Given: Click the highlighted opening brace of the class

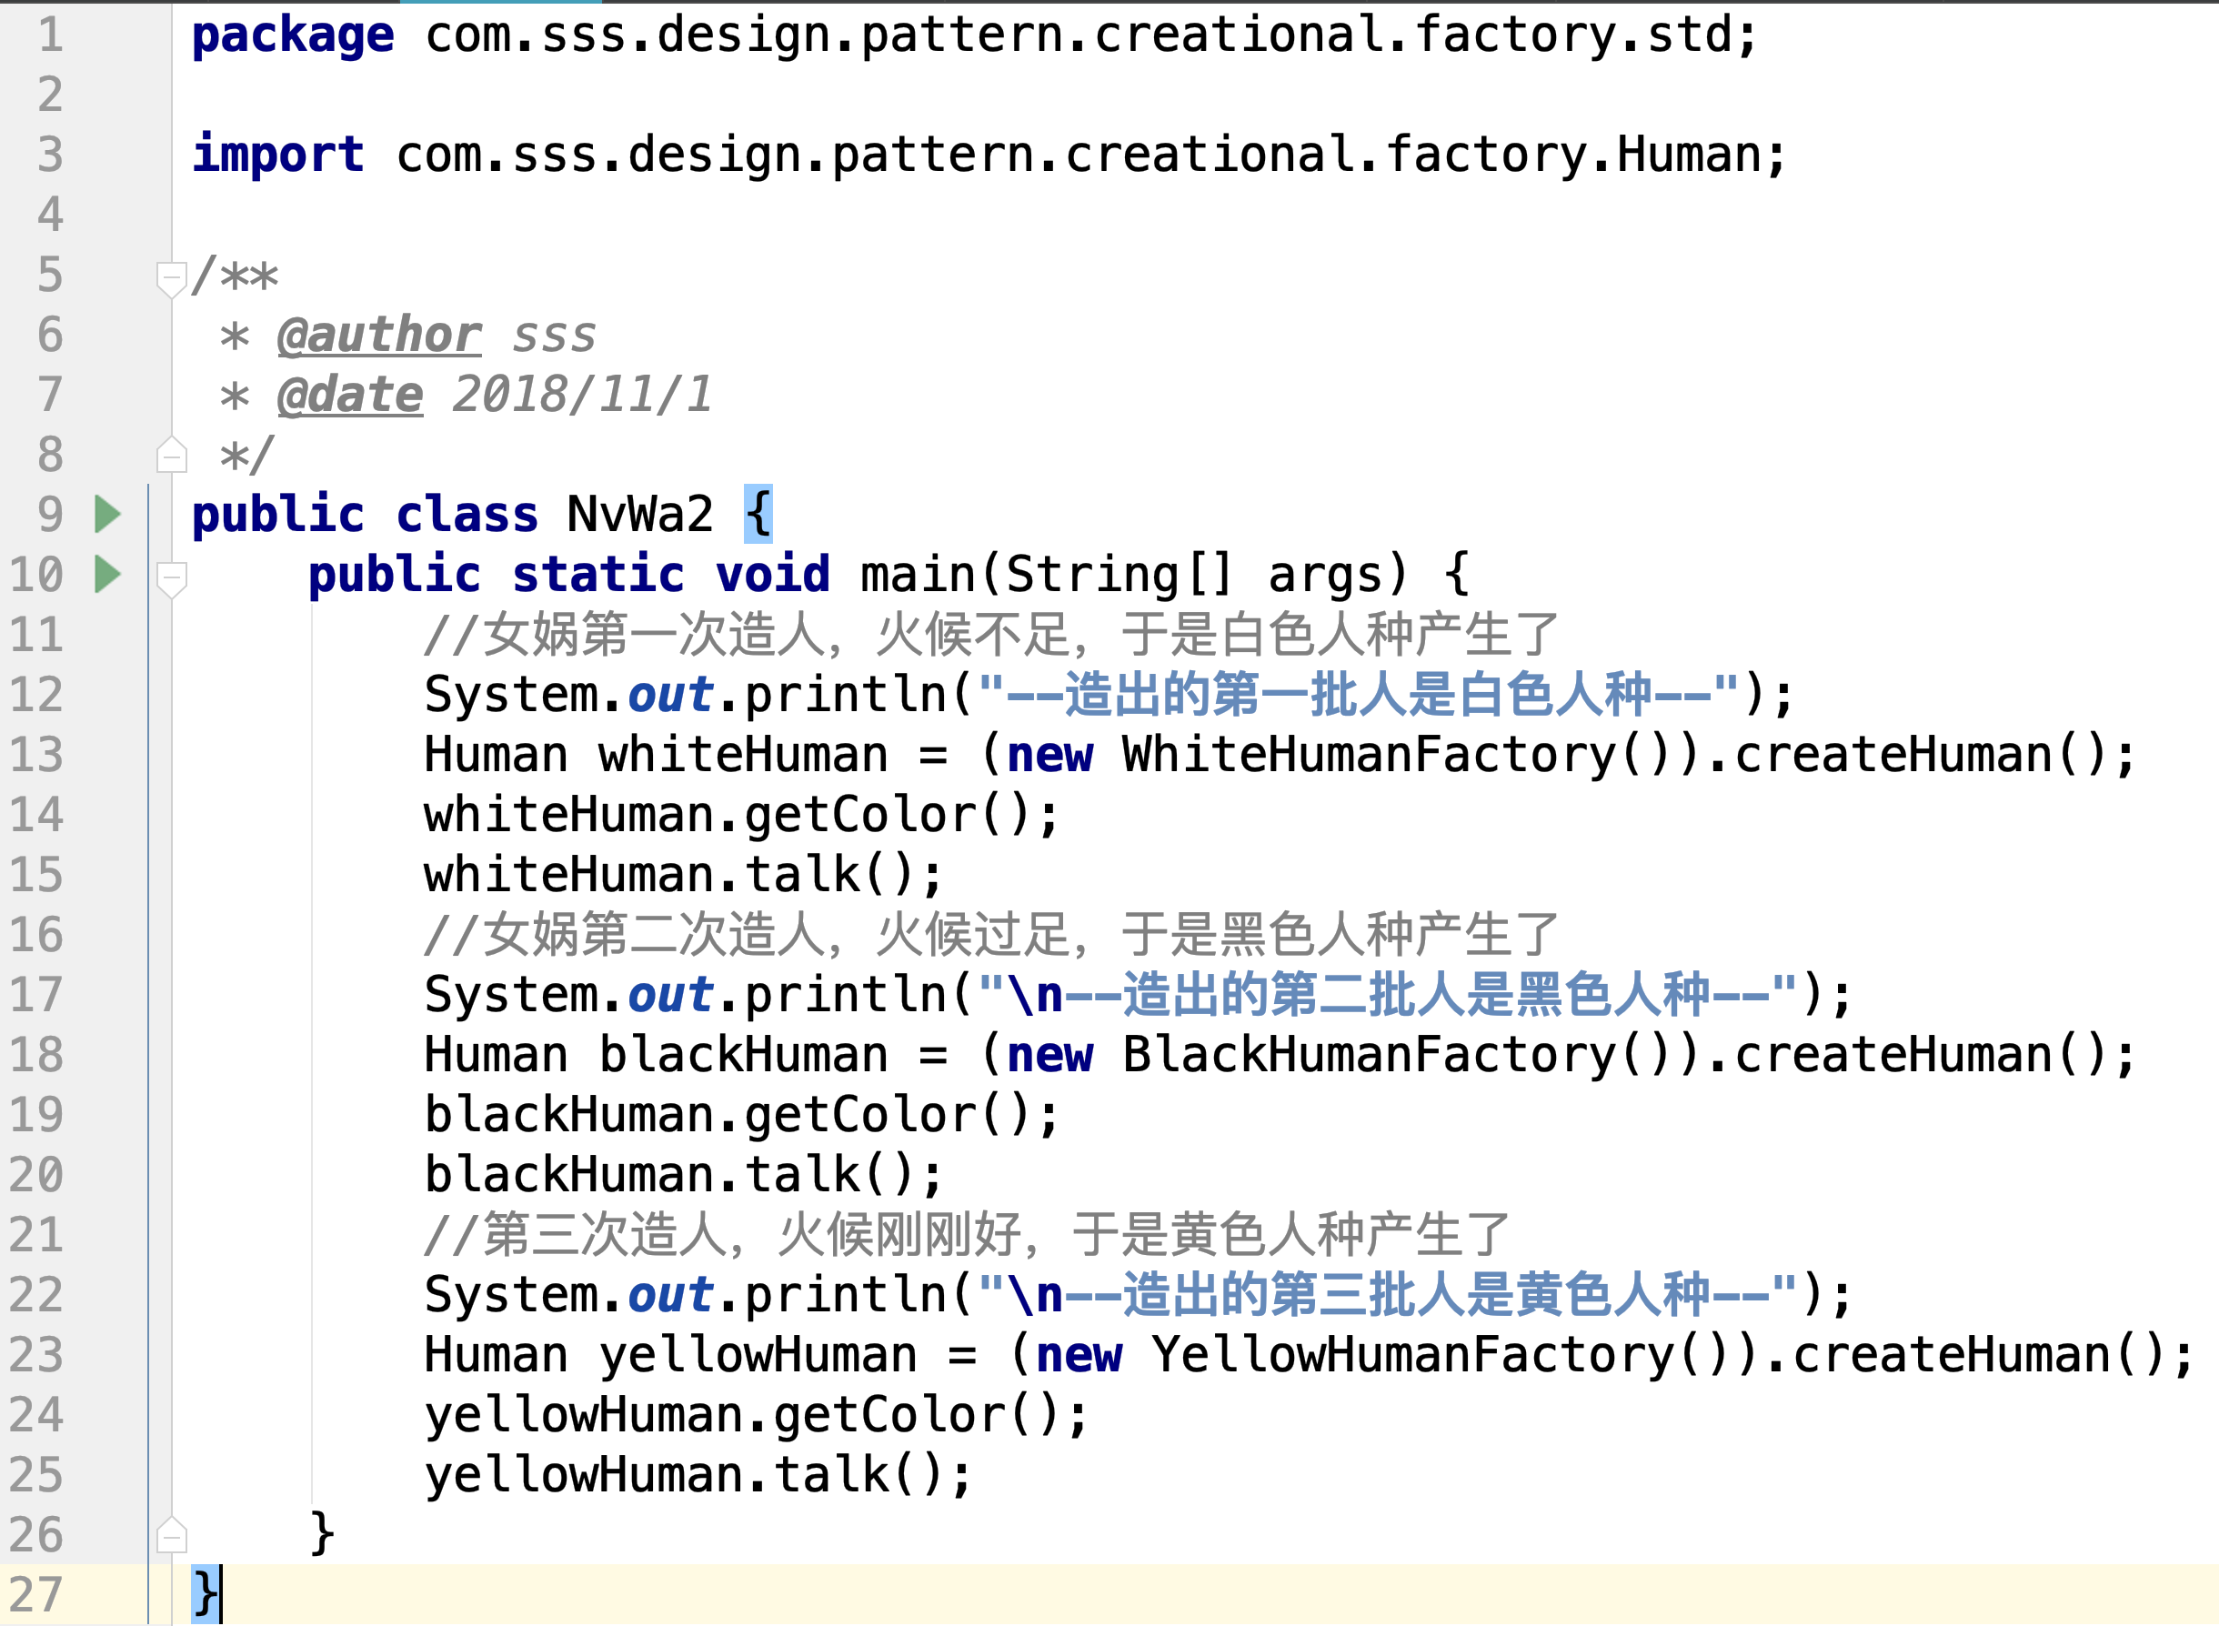Looking at the screenshot, I should (758, 514).
